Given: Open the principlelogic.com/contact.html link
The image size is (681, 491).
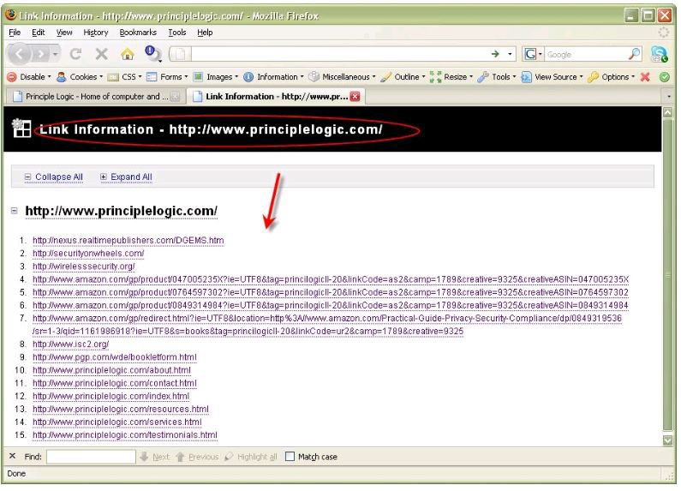Looking at the screenshot, I should tap(115, 383).
